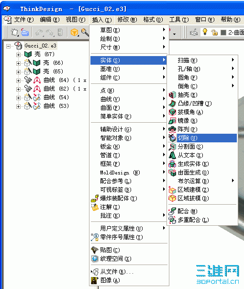This screenshot has width=244, height=289.
Task: Open the 布尔运算 (B) submenu
Action: coord(202,181)
